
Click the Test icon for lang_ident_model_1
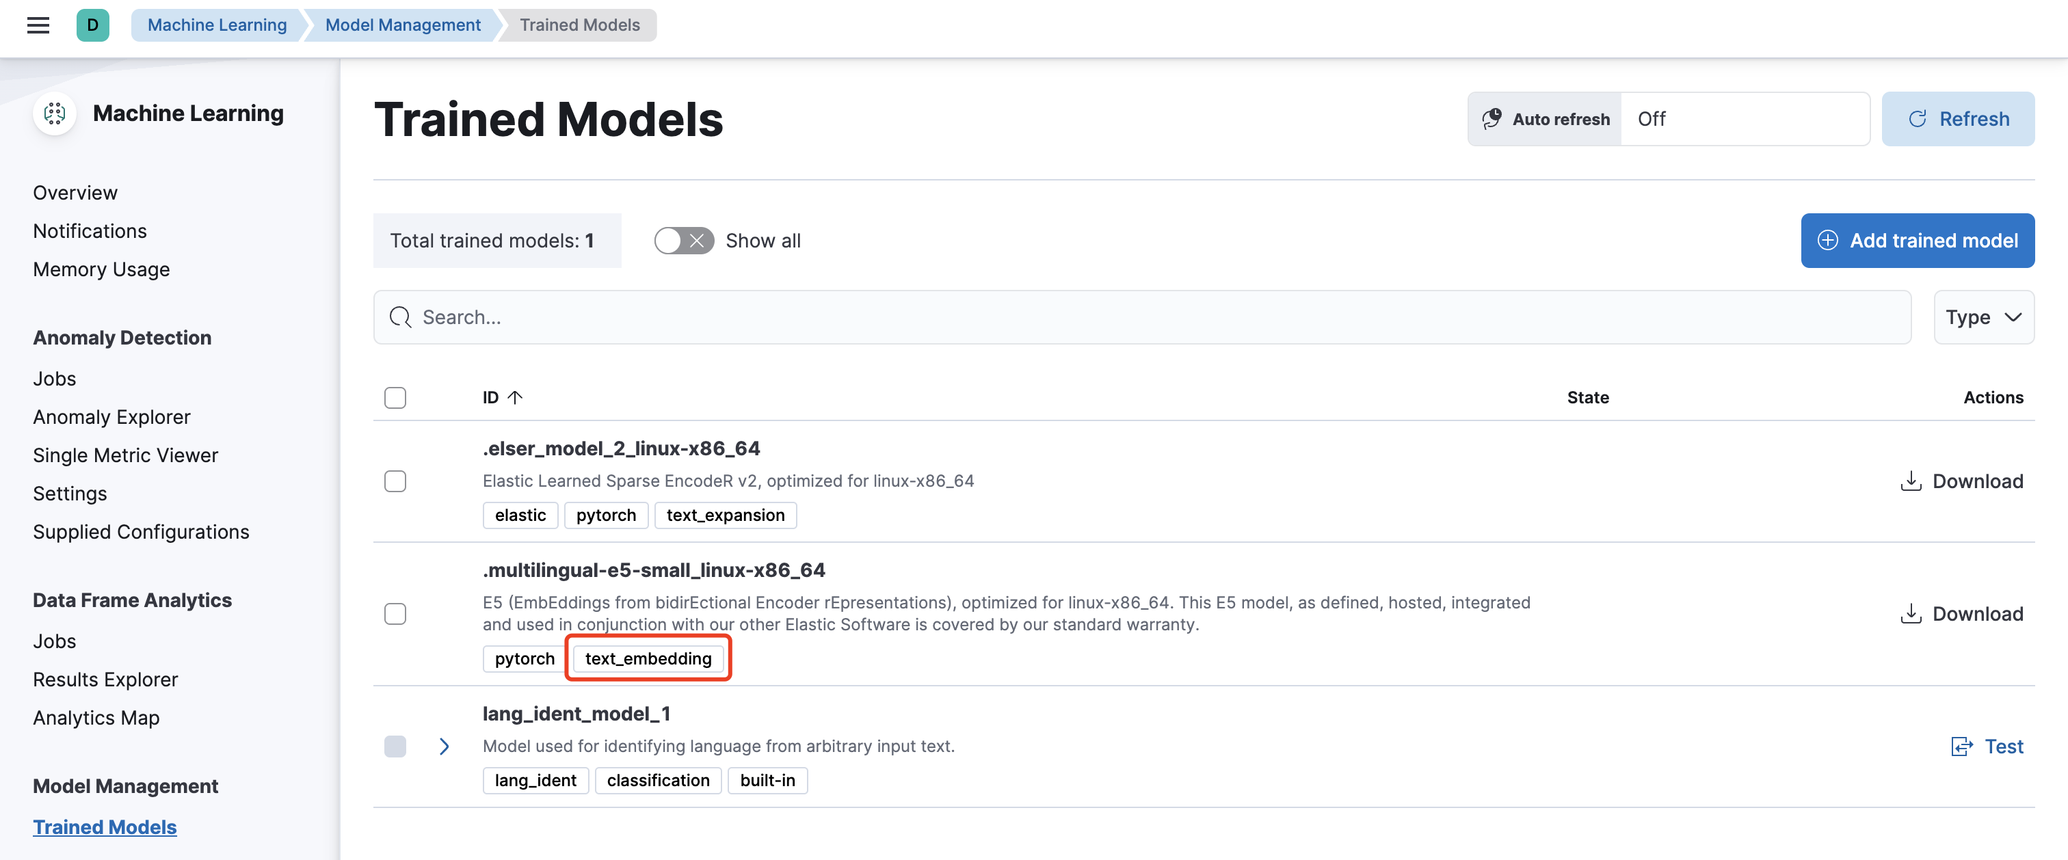click(x=1962, y=747)
